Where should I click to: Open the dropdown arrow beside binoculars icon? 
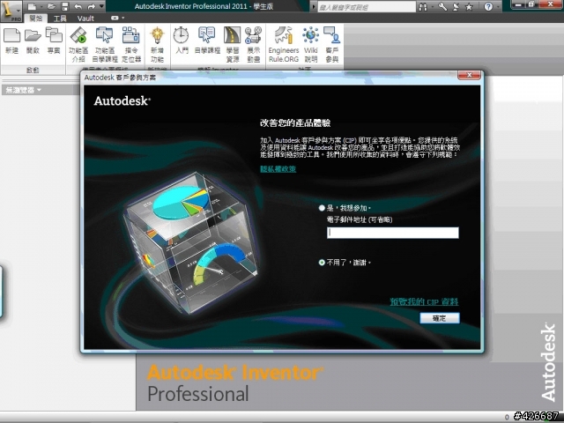click(x=433, y=6)
